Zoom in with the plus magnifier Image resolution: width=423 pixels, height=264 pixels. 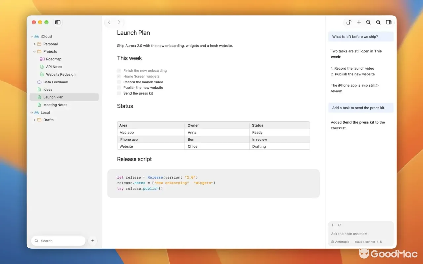[x=378, y=22]
